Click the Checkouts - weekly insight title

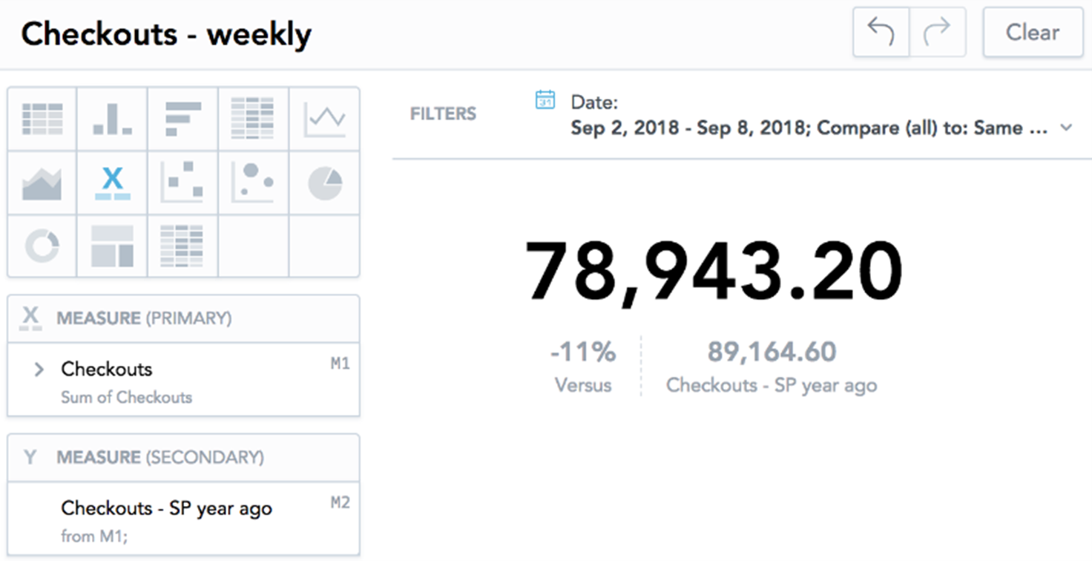(x=166, y=35)
